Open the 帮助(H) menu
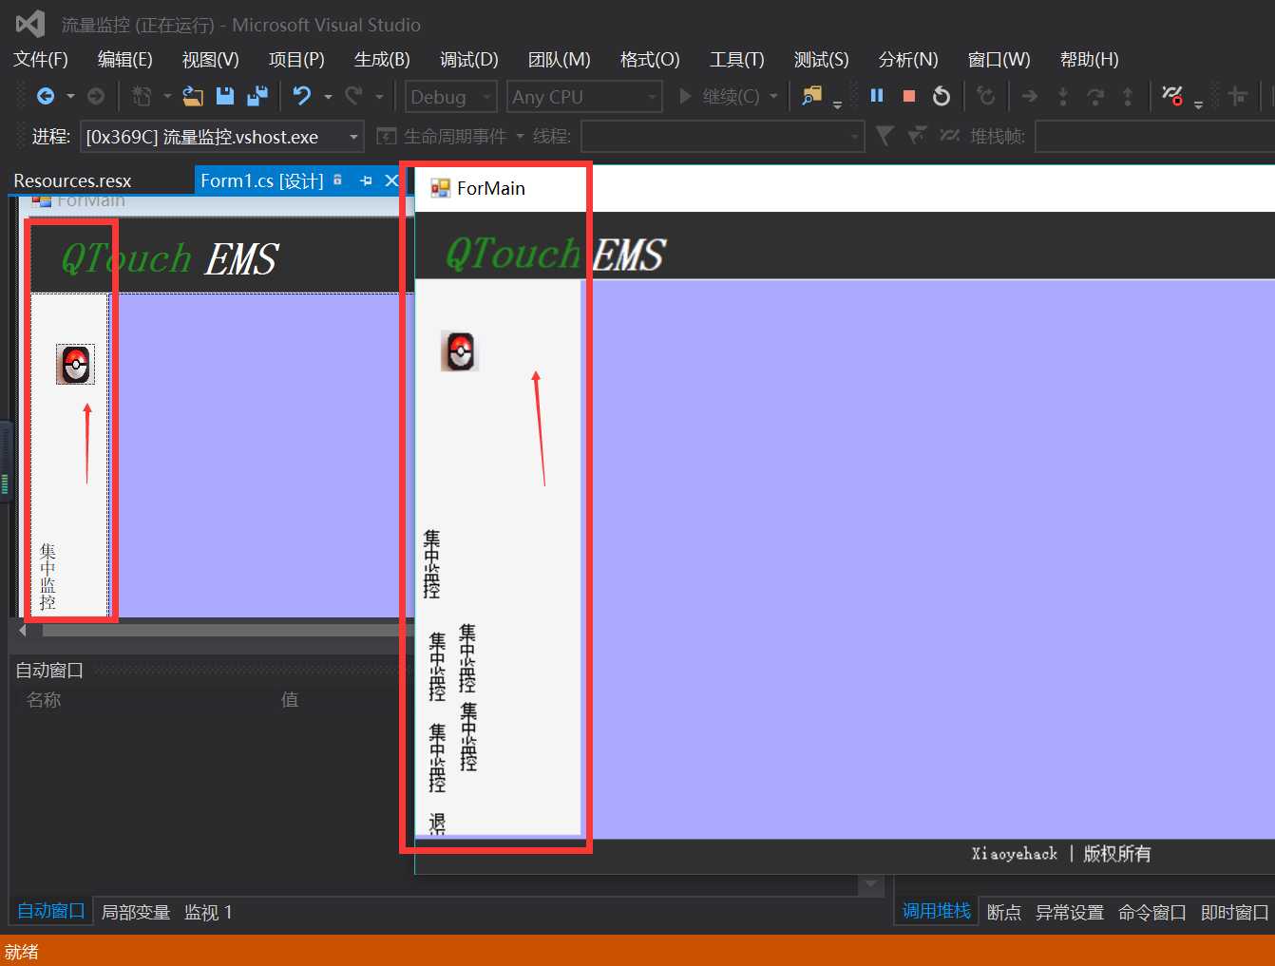1275x966 pixels. pyautogui.click(x=1089, y=59)
